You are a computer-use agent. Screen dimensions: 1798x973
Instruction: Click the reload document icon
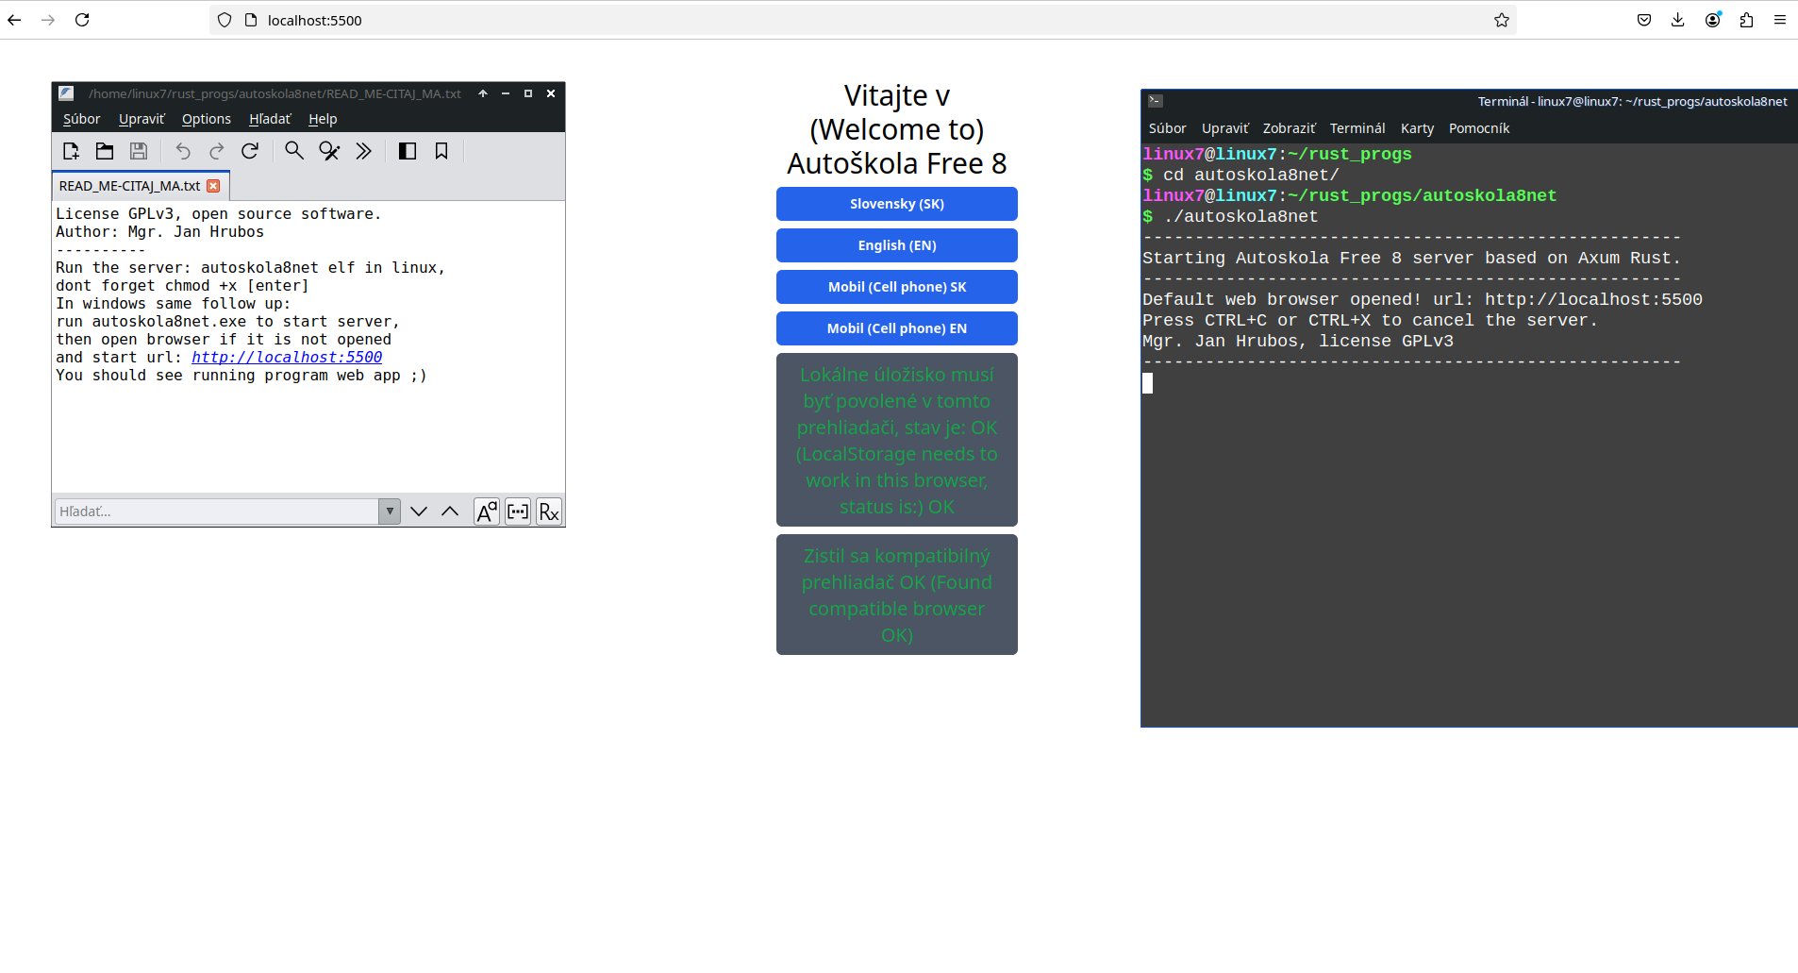pyautogui.click(x=250, y=151)
